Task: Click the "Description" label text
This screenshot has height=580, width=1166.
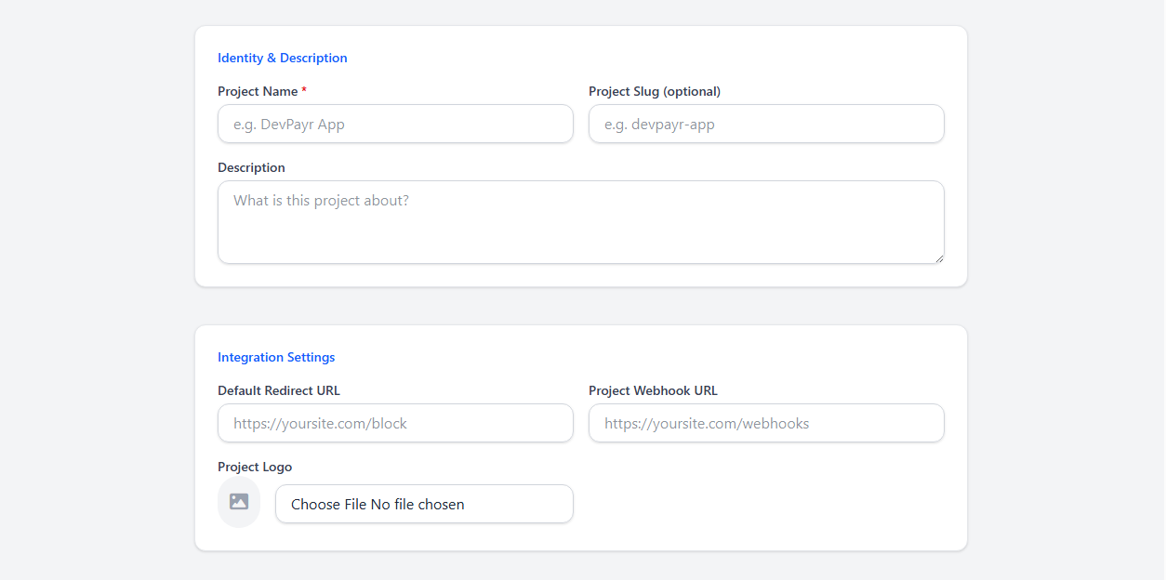Action: coord(251,167)
